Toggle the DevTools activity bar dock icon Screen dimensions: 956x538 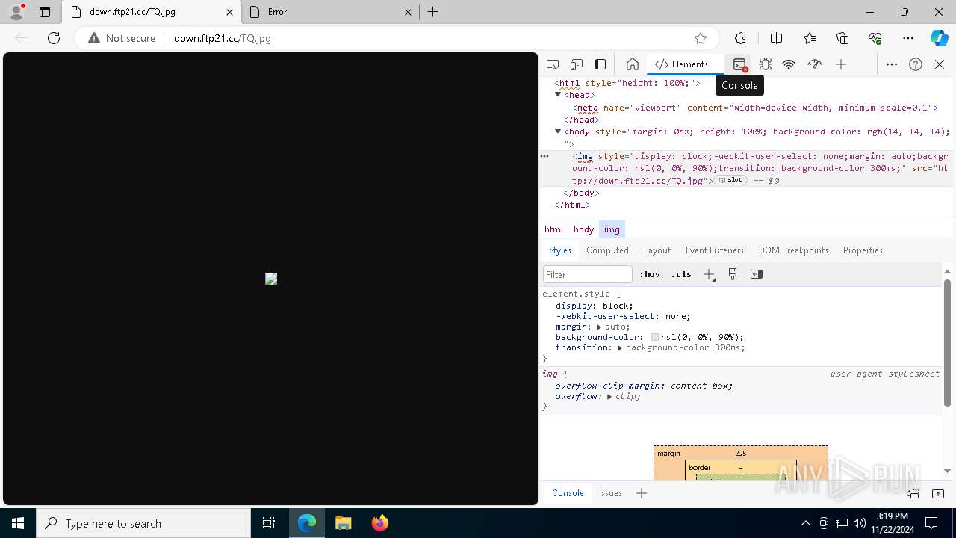(600, 64)
